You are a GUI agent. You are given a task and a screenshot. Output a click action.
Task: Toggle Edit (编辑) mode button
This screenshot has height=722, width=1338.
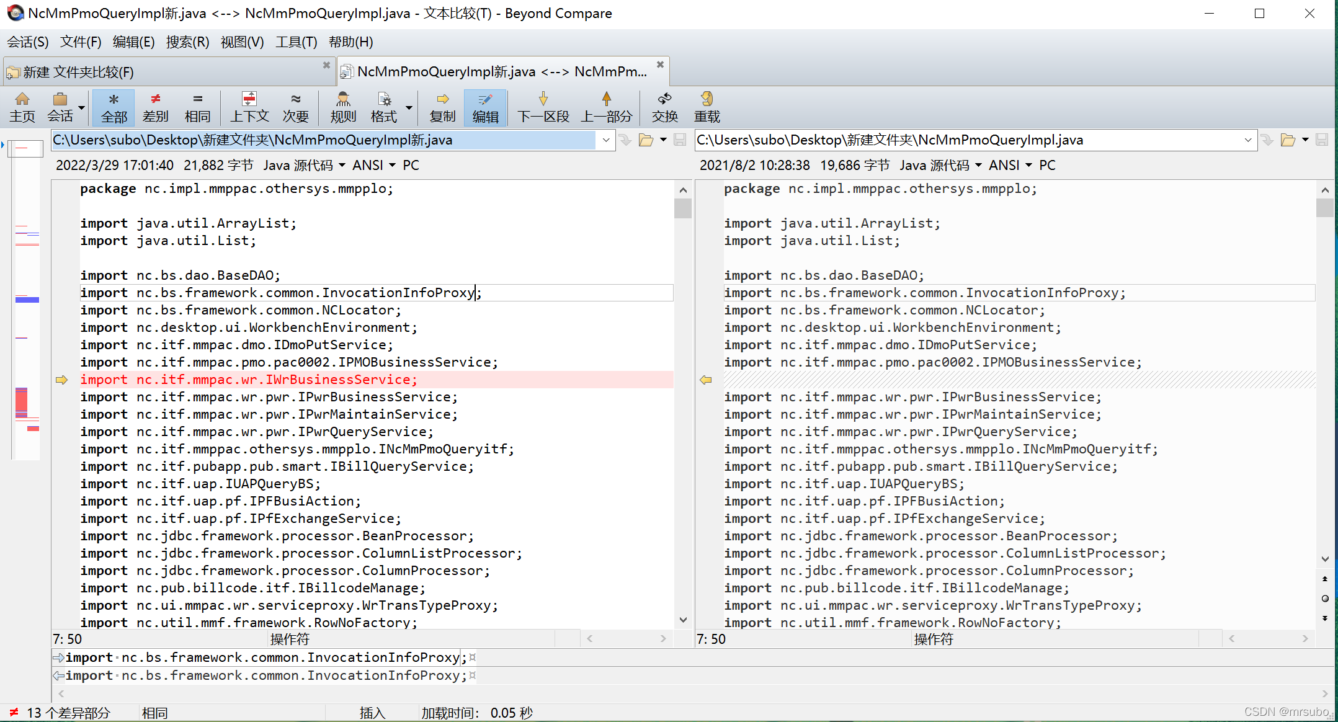(x=485, y=107)
